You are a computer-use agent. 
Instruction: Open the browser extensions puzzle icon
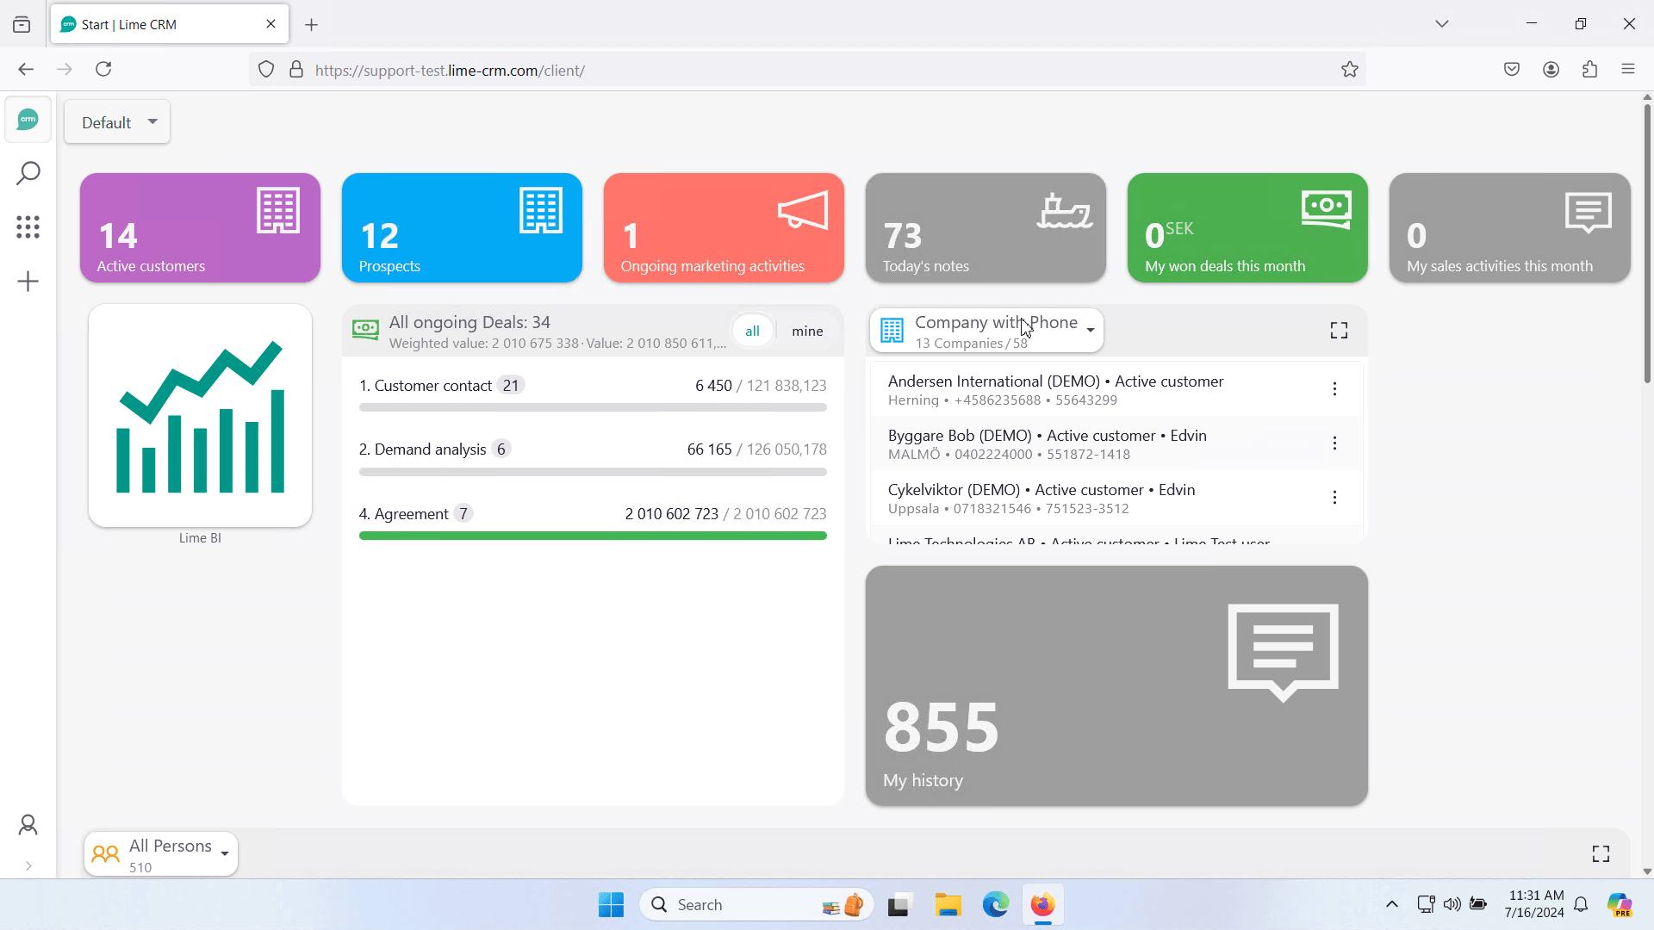click(1589, 70)
